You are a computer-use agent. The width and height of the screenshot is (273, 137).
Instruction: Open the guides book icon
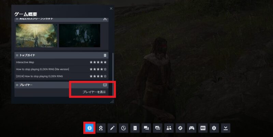click(x=135, y=128)
